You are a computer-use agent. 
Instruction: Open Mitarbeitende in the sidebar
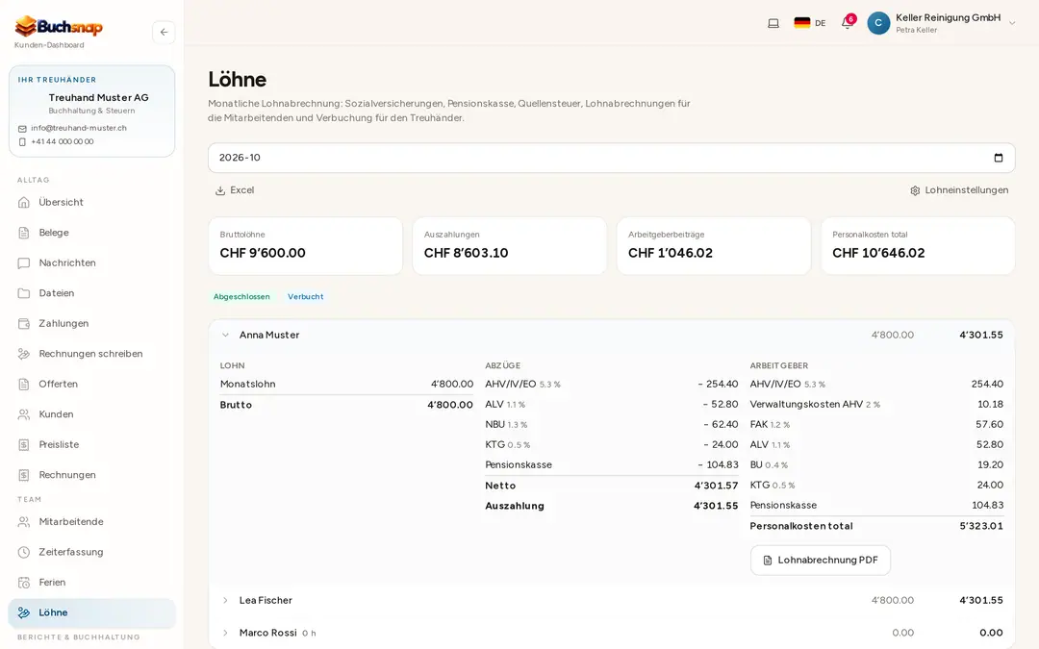pyautogui.click(x=91, y=522)
